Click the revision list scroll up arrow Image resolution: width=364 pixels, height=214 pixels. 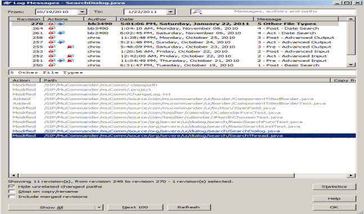point(350,19)
